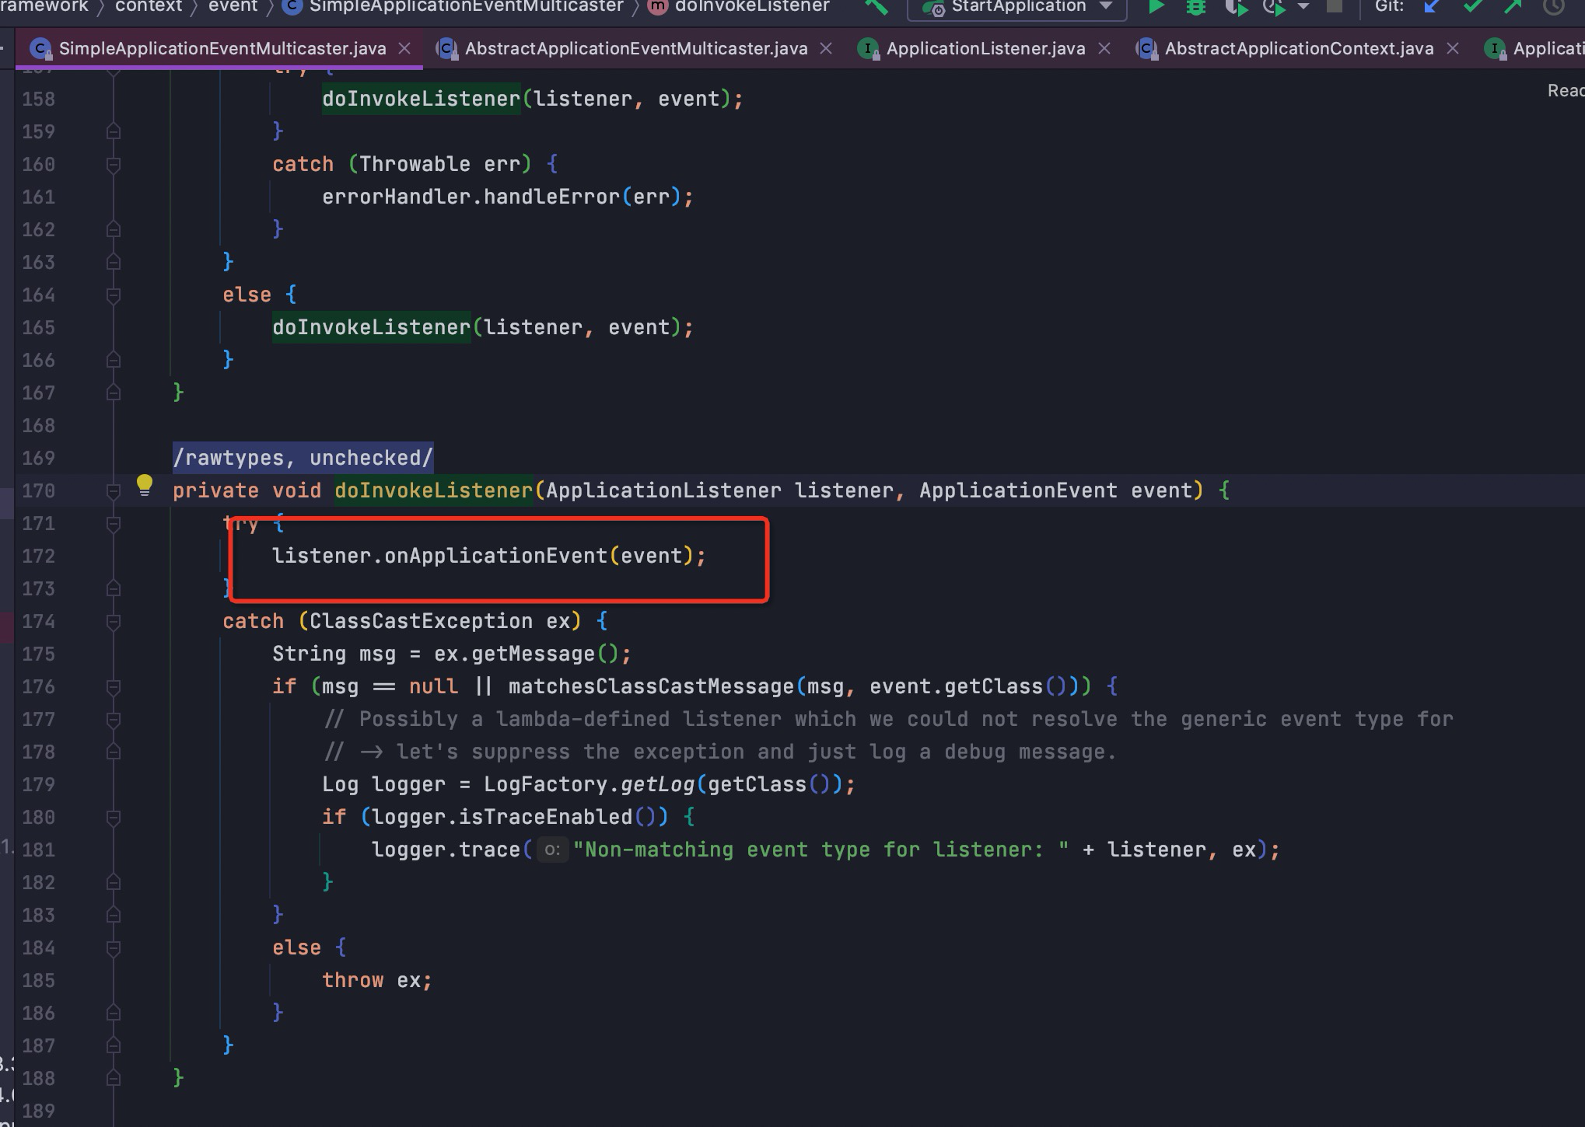Close the AbstractApplicationContext.java tab
Viewport: 1585px width, 1127px height.
(x=1452, y=48)
